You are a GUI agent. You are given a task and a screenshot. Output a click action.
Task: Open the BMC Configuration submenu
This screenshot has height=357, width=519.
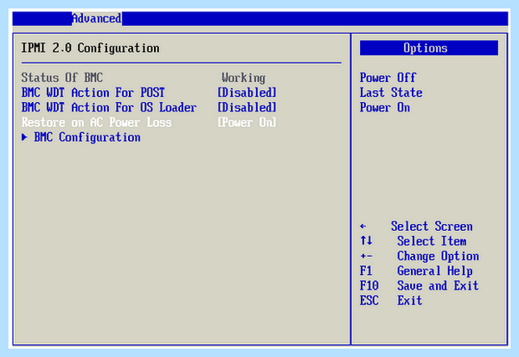pos(87,137)
